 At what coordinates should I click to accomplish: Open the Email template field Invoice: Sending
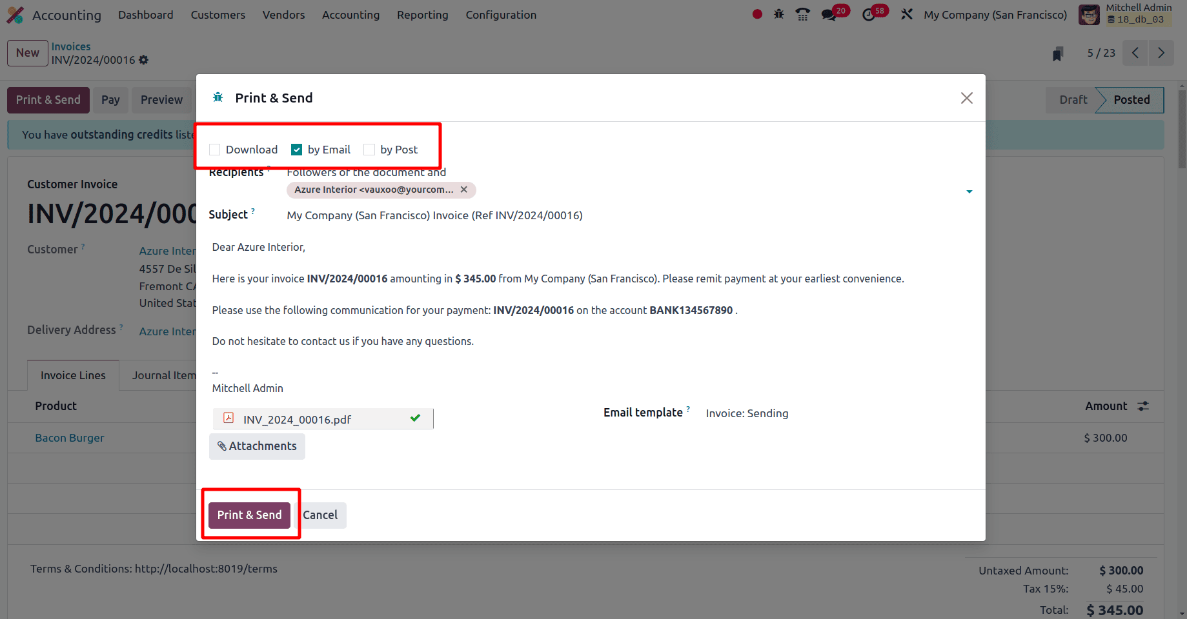pos(747,413)
